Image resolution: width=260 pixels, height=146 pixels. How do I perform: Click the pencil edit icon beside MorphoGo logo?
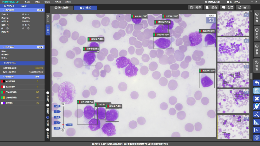(18, 2)
